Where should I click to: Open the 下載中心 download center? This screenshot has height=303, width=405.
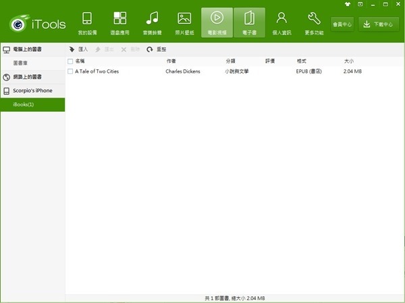[x=378, y=24]
